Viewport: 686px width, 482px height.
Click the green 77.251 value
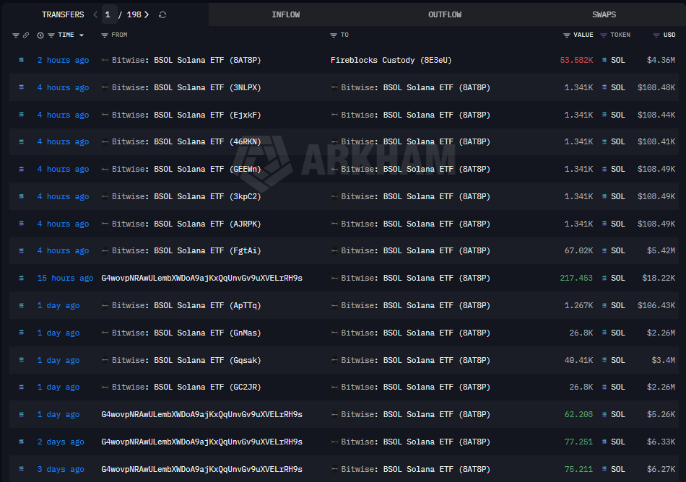(x=578, y=442)
